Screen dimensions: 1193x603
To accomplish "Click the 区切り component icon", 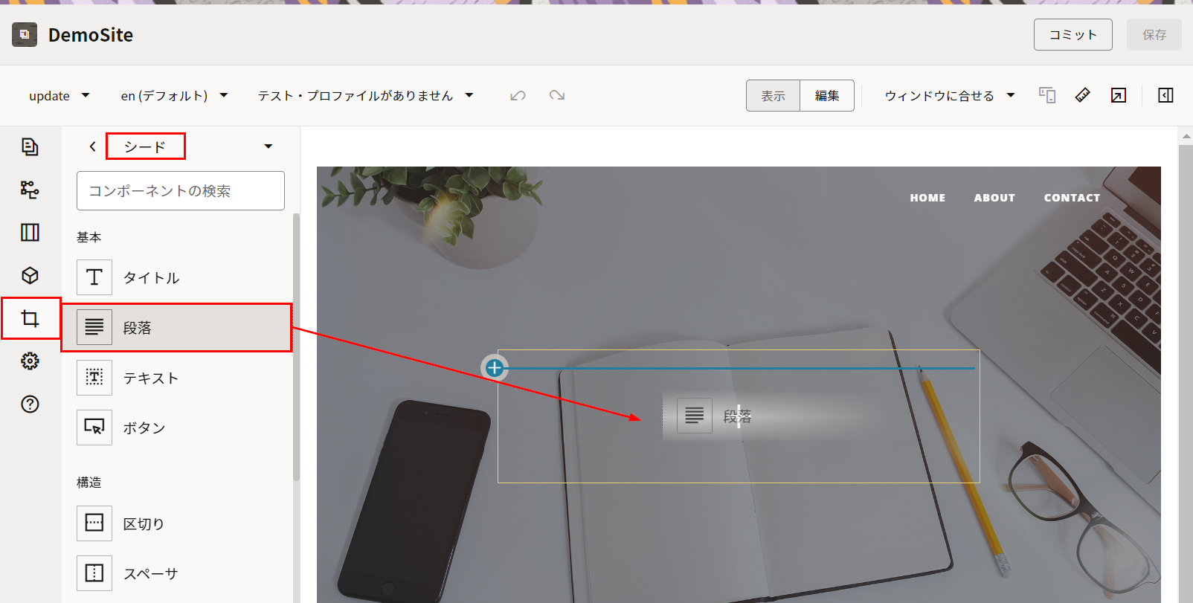I will (94, 523).
